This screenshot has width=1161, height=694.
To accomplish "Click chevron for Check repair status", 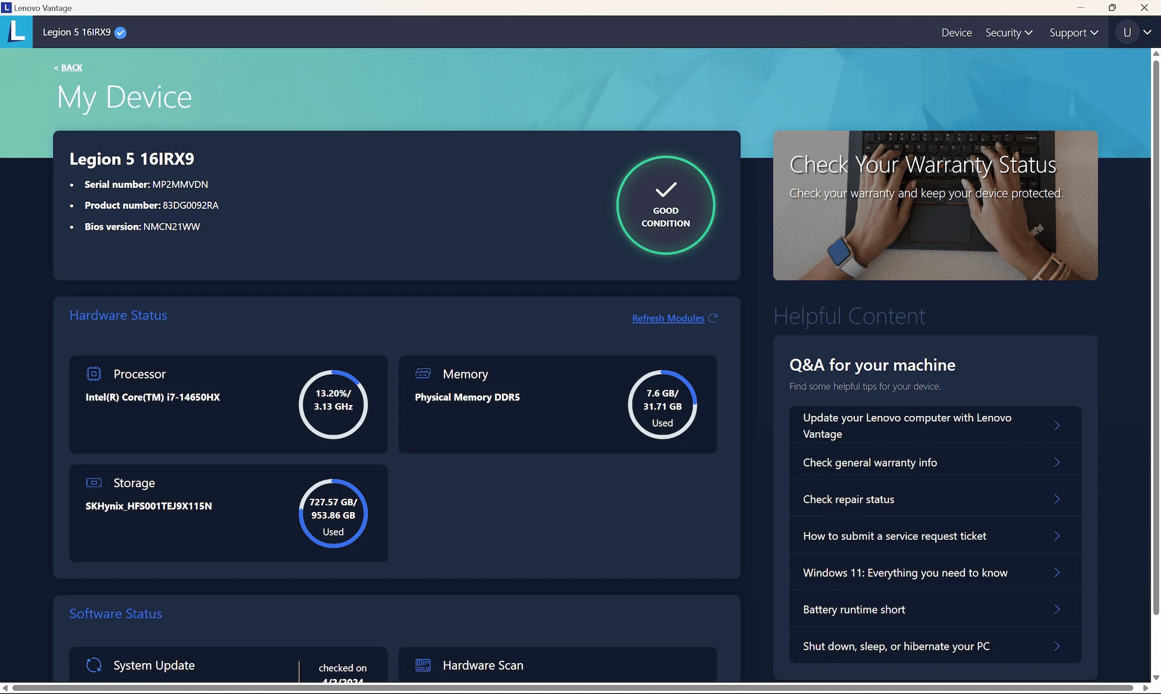I will point(1057,499).
